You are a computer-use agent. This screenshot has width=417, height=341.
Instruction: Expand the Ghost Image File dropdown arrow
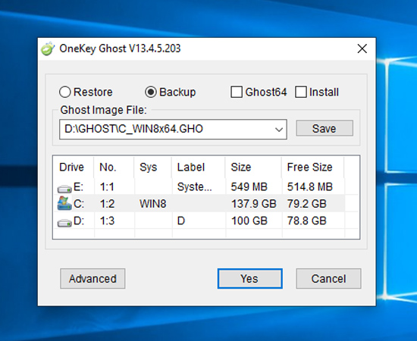[x=279, y=130]
